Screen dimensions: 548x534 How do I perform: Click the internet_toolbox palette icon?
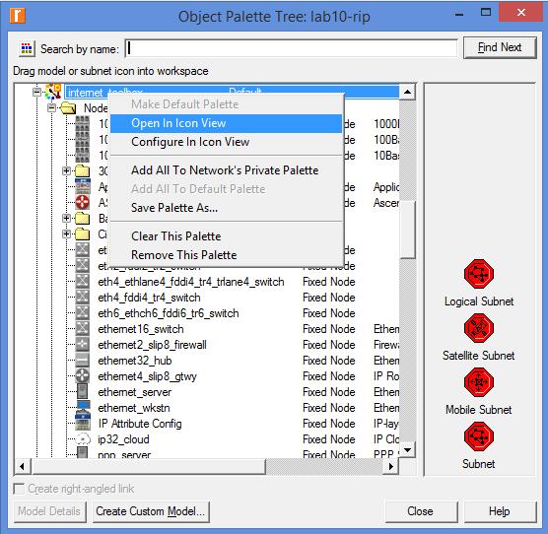53,92
